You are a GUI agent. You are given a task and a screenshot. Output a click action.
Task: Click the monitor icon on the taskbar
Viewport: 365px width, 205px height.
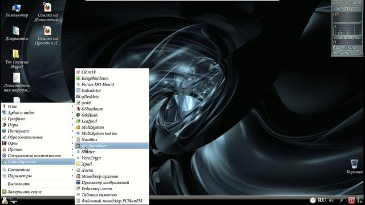14,200
